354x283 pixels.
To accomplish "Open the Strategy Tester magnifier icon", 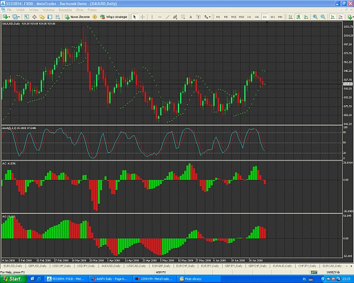I will [x=58, y=17].
